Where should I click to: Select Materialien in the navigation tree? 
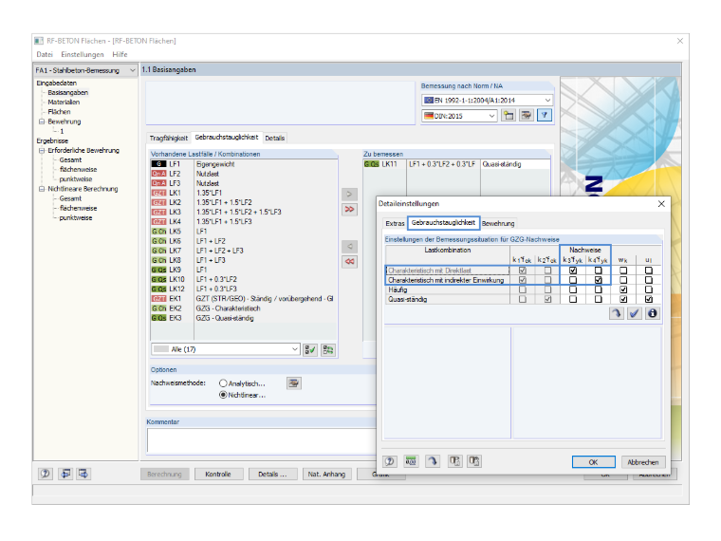pyautogui.click(x=64, y=103)
